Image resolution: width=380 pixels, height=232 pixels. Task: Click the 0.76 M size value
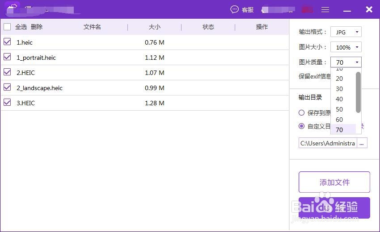pyautogui.click(x=154, y=42)
